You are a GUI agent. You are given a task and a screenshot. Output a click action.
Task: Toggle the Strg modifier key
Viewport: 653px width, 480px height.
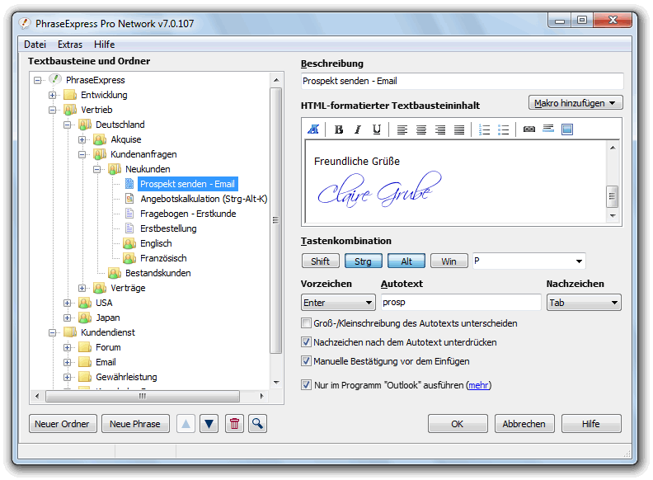tap(363, 261)
